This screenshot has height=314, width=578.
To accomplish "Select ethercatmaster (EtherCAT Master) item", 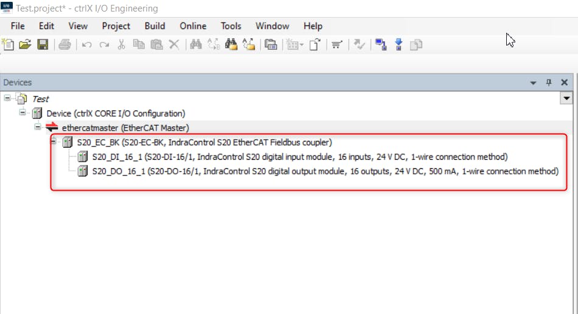I will click(x=125, y=128).
